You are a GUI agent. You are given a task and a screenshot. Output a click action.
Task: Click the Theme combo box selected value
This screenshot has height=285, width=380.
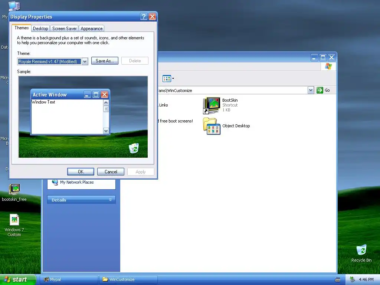(49, 62)
